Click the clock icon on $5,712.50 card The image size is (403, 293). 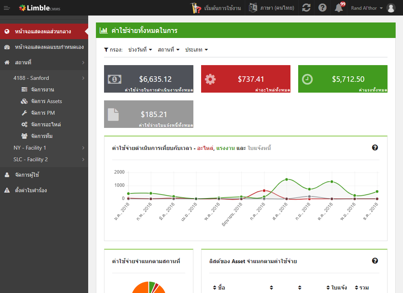(x=307, y=79)
